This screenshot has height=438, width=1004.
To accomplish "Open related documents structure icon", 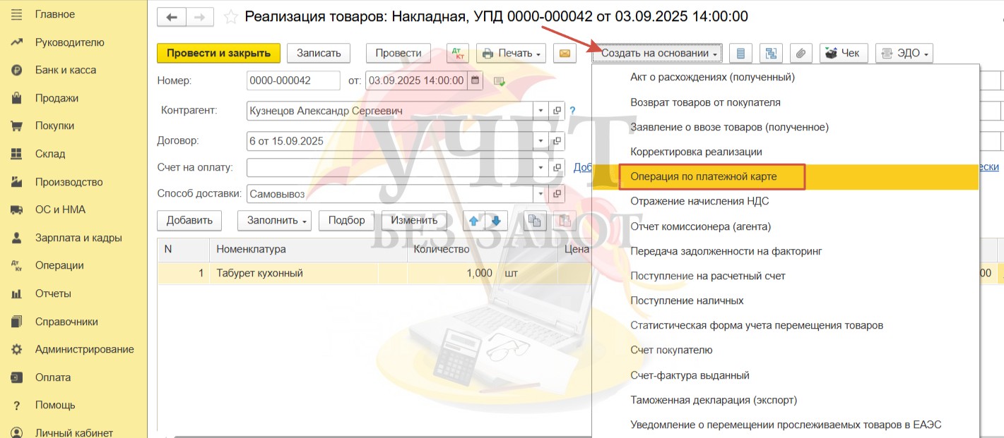I will click(770, 54).
